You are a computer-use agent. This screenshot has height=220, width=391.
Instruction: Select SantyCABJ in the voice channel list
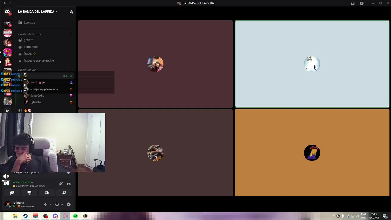[x=48, y=96]
